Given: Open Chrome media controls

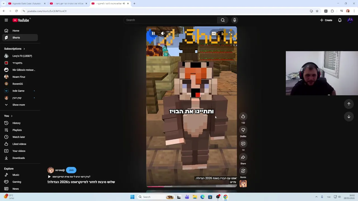Looking at the screenshot, I should 341,11.
